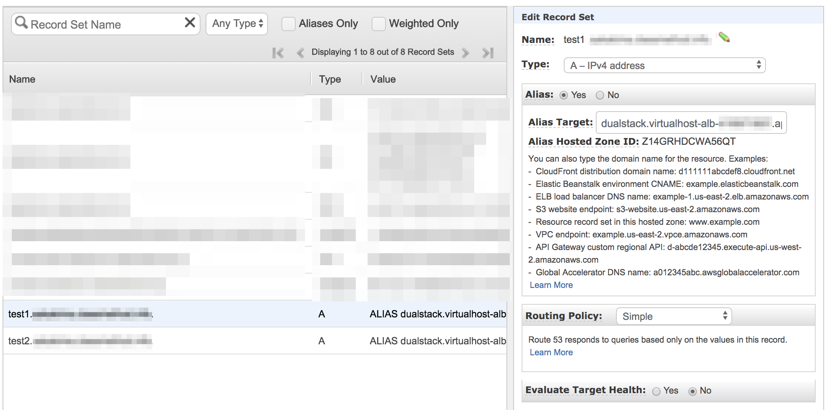Click the pencil edit icon beside Name
The image size is (830, 410).
pos(724,37)
